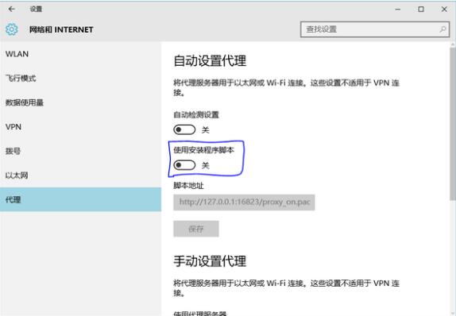Click the search magnifier icon
Screen dimensions: 456x316
pos(442,29)
